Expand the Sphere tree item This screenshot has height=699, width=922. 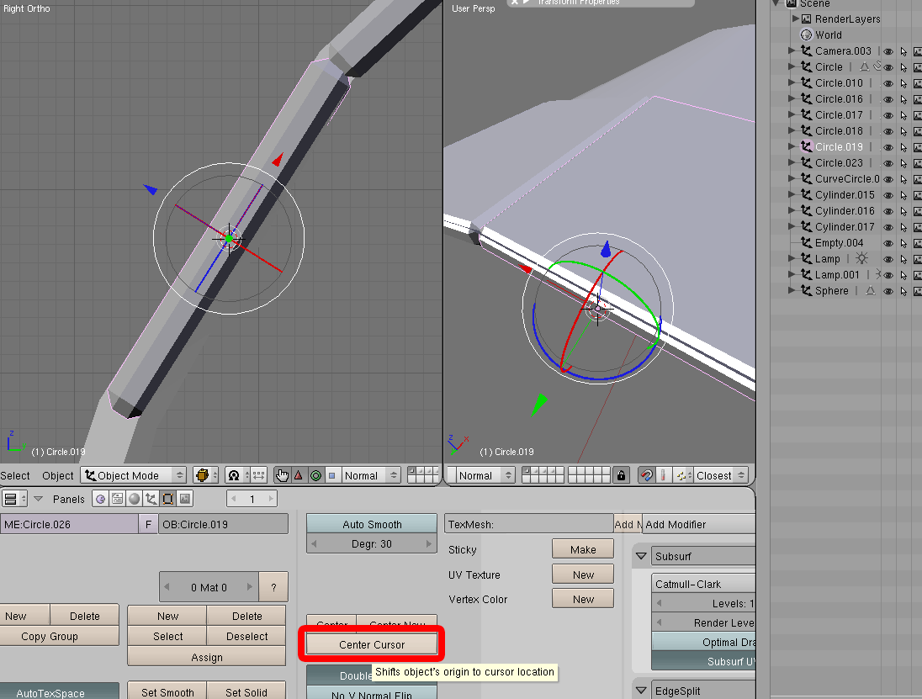click(x=792, y=290)
